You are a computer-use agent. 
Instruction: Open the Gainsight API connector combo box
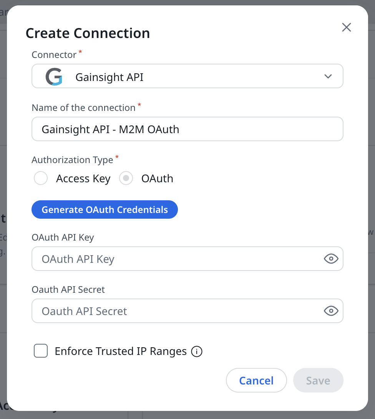coord(187,76)
